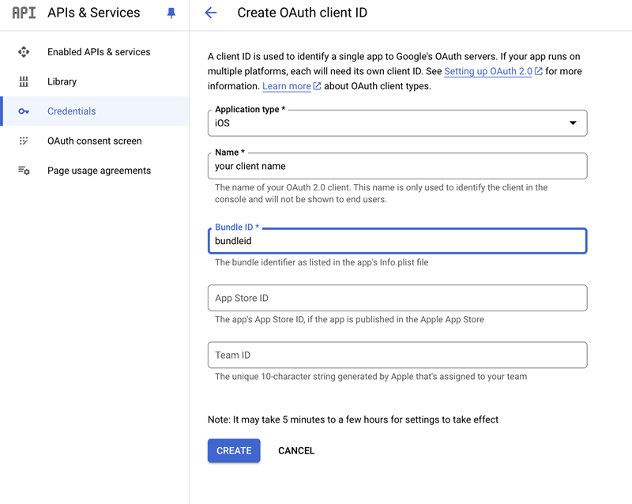The image size is (632, 504).
Task: Open the Setting up OAuth 2.0 link
Action: (487, 71)
